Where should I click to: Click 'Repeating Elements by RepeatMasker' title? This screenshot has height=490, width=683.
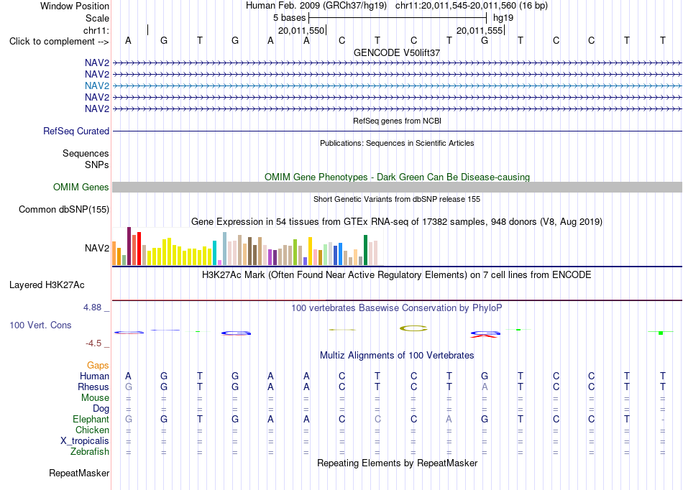(x=397, y=463)
